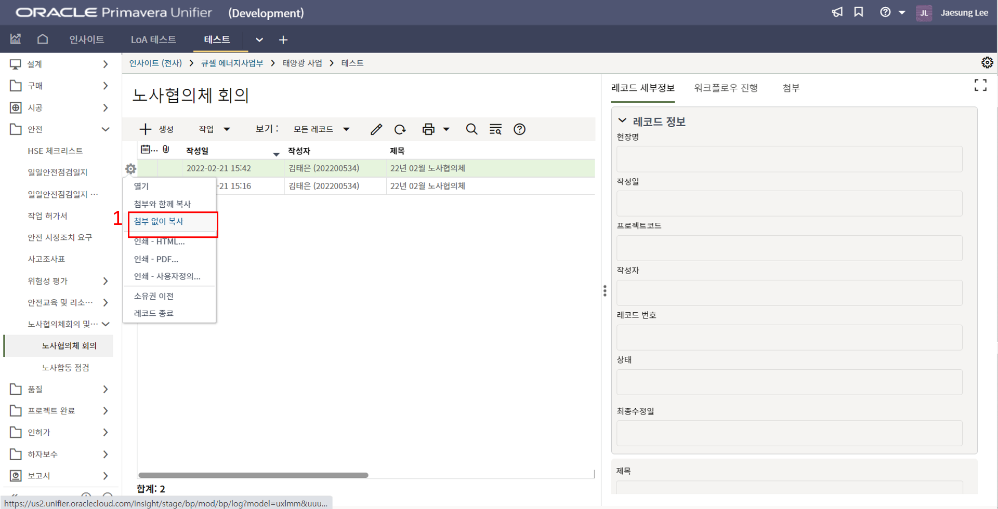Click the announcements megaphone icon

coord(837,12)
